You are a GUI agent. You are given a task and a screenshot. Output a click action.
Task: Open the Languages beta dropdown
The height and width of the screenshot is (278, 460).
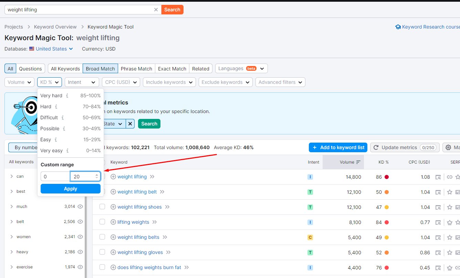pyautogui.click(x=241, y=68)
